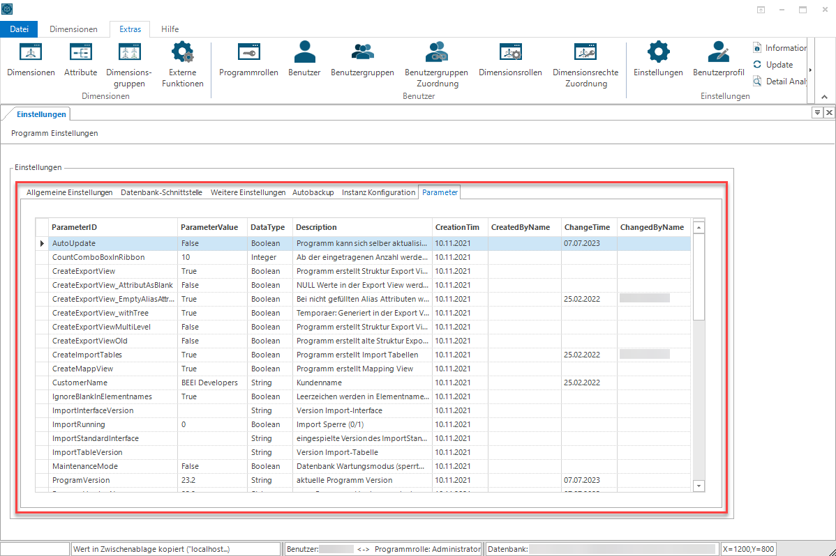The height and width of the screenshot is (556, 836).
Task: Click the grid's scroll down arrow
Action: 699,486
